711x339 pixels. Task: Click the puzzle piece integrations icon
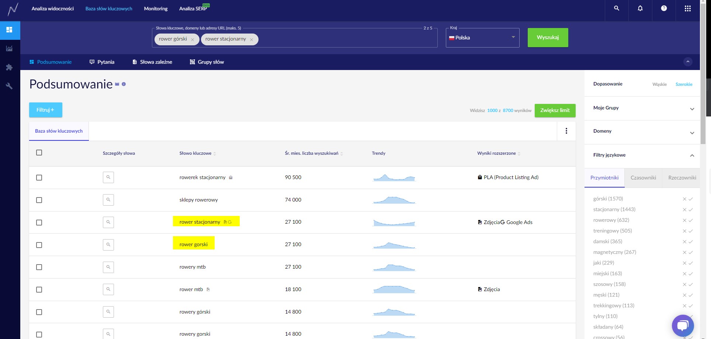[x=10, y=67]
